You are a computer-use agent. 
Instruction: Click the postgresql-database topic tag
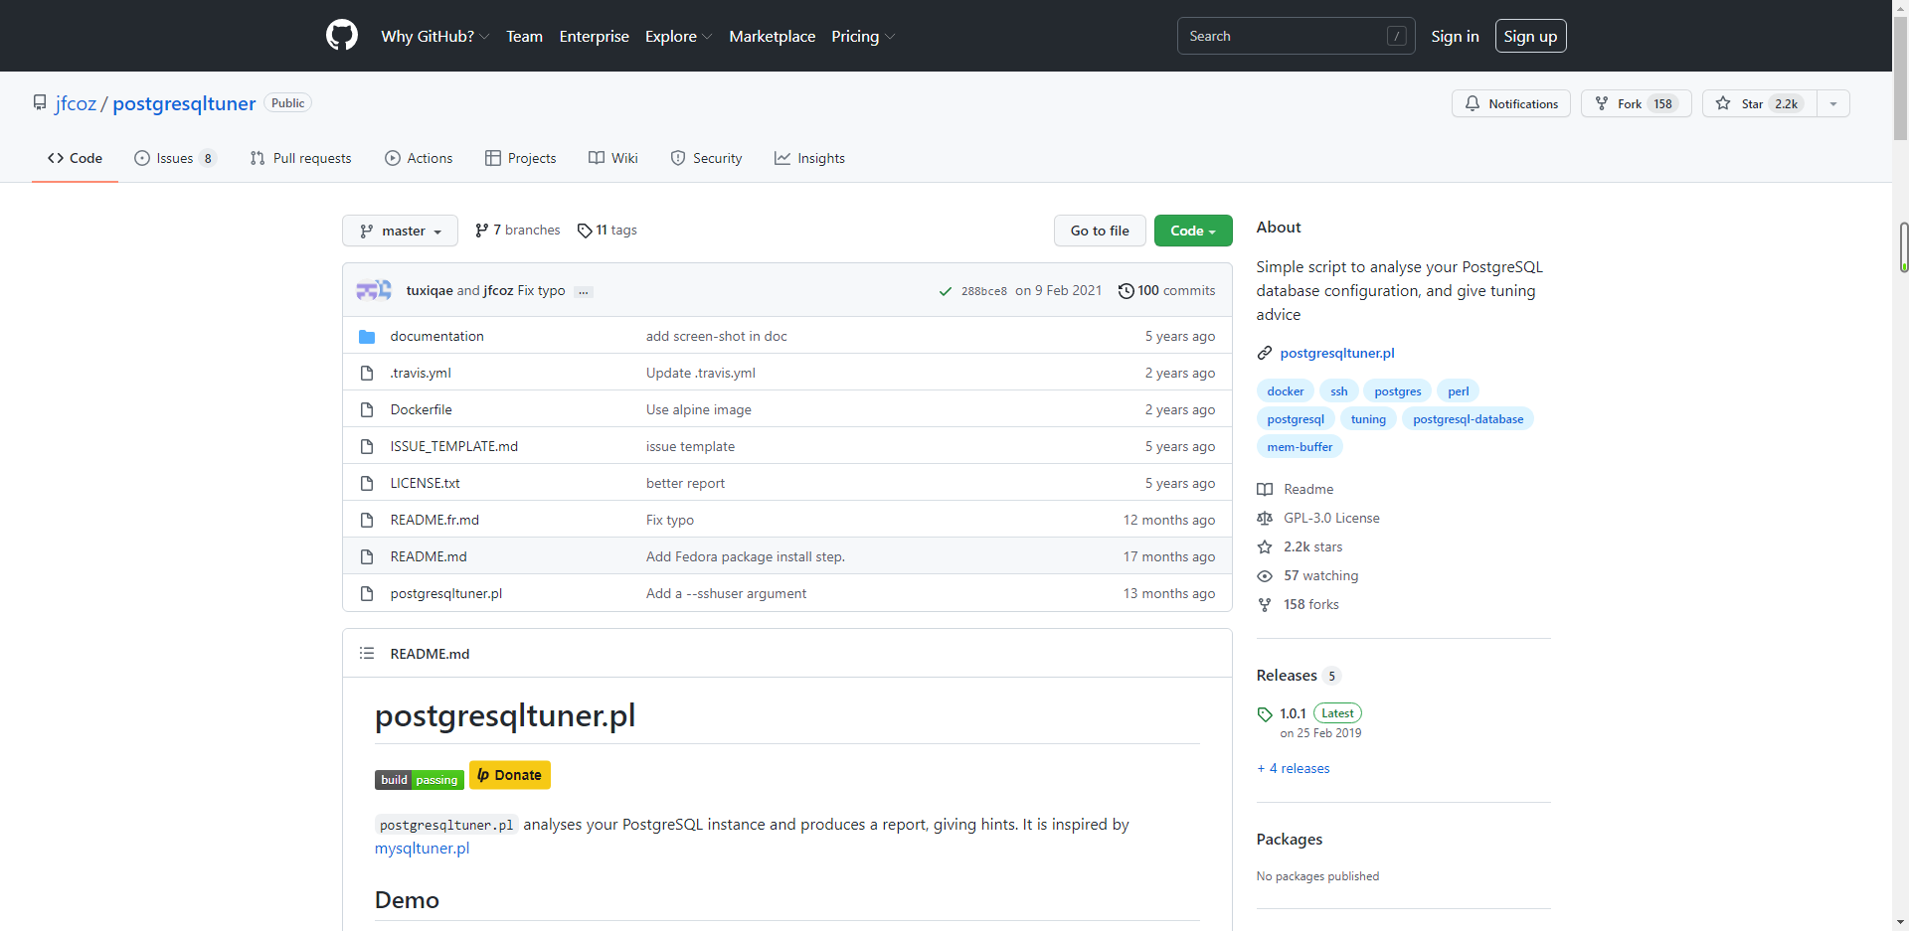click(x=1468, y=419)
